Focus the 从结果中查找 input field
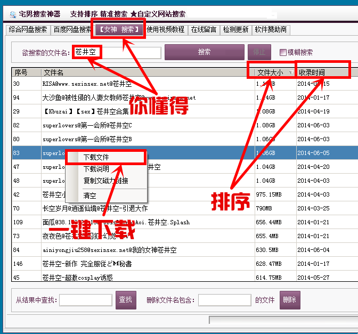This screenshot has width=358, height=334. [85, 300]
